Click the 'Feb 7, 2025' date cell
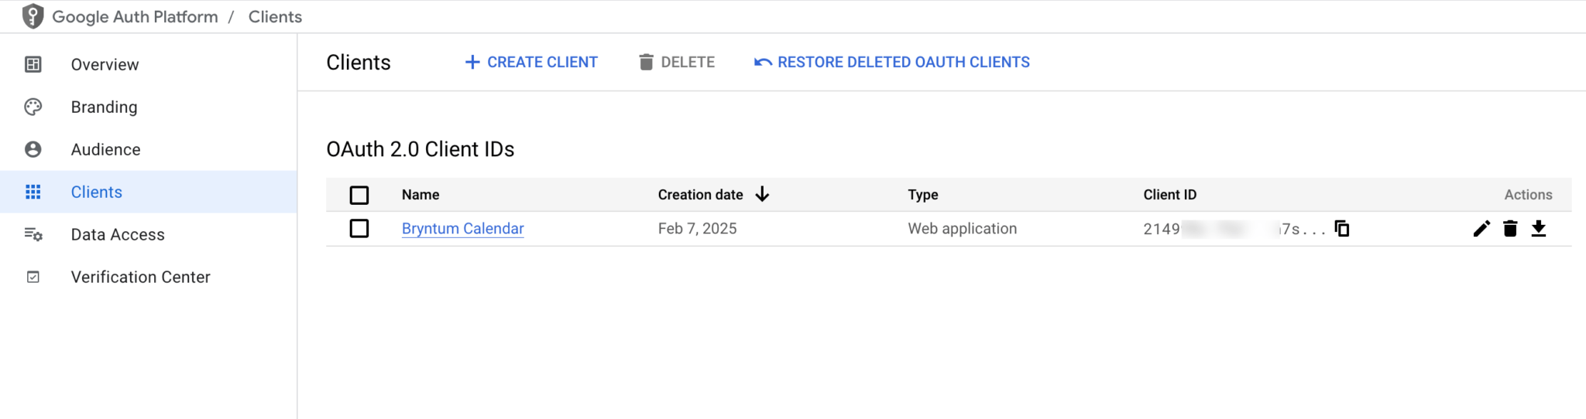The height and width of the screenshot is (419, 1586). point(697,228)
